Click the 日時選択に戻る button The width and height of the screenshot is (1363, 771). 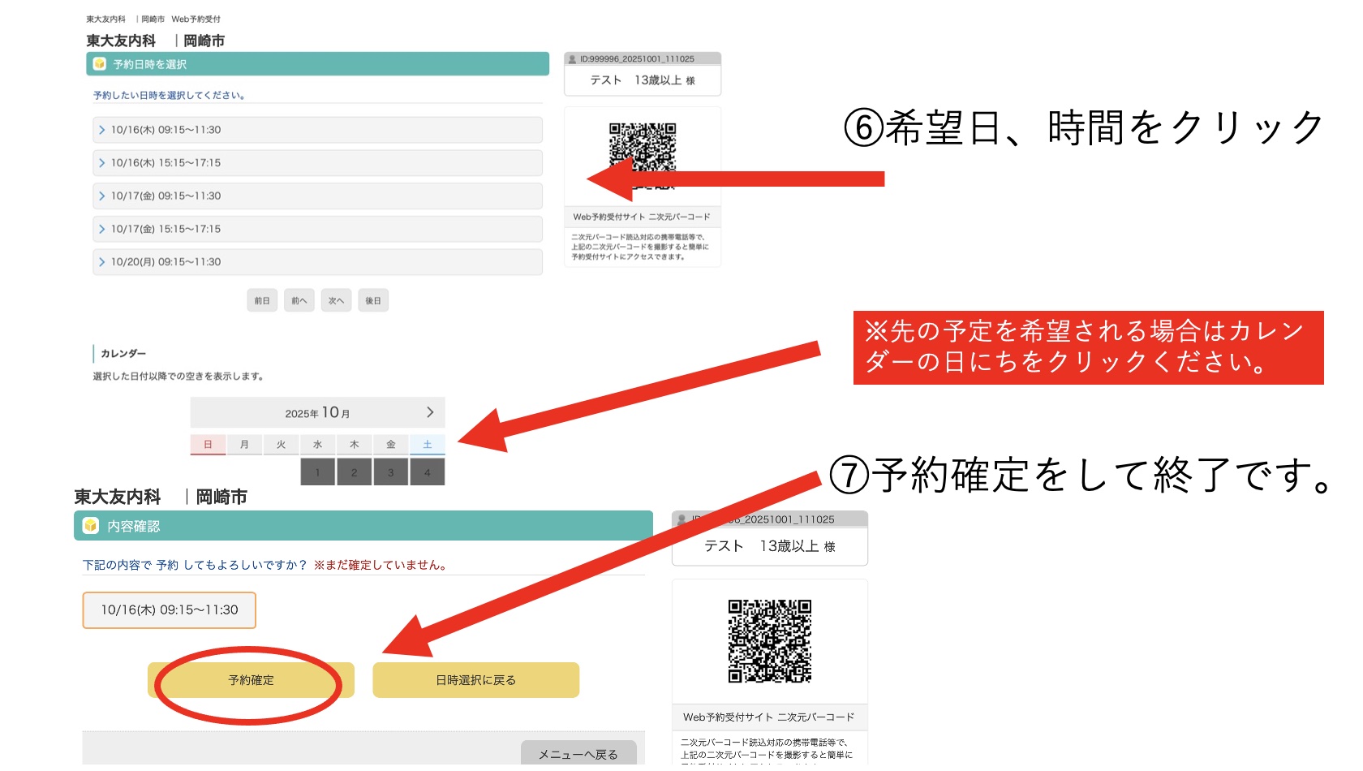point(475,680)
